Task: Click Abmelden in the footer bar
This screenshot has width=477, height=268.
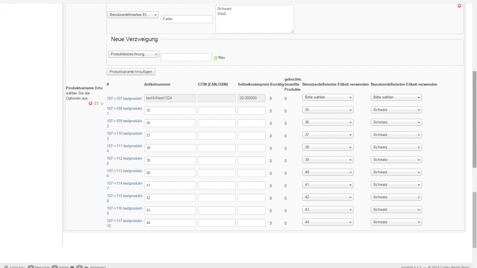Action: [98, 267]
